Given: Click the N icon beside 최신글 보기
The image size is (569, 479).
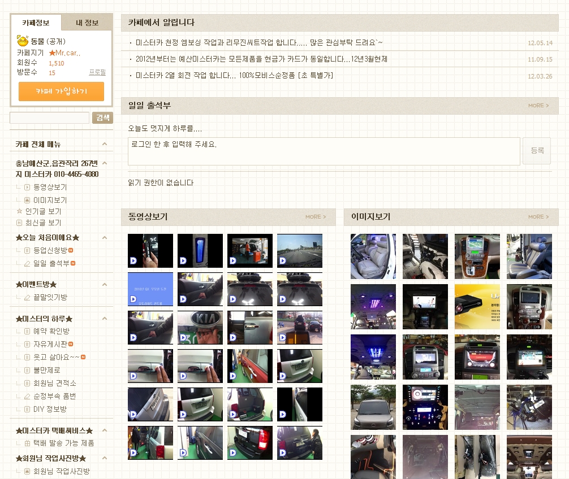Looking at the screenshot, I should pos(19,223).
